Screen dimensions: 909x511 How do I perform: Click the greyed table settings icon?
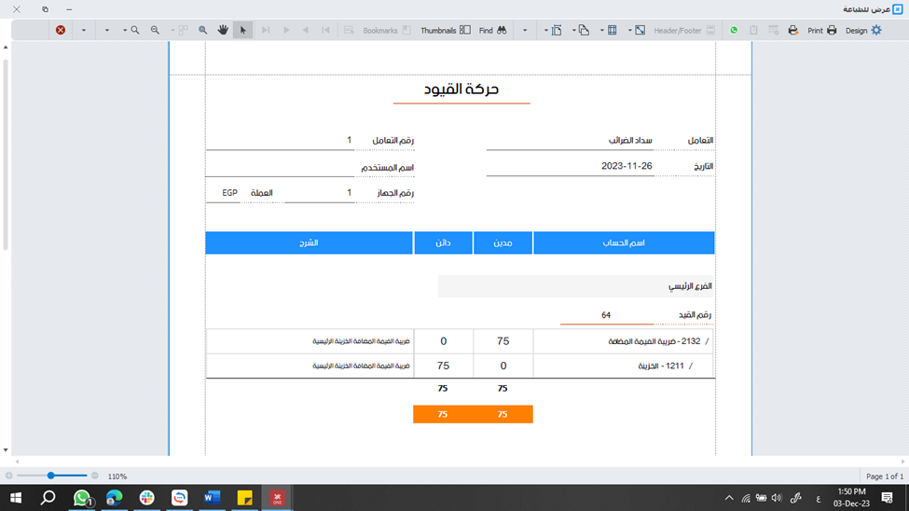point(773,30)
